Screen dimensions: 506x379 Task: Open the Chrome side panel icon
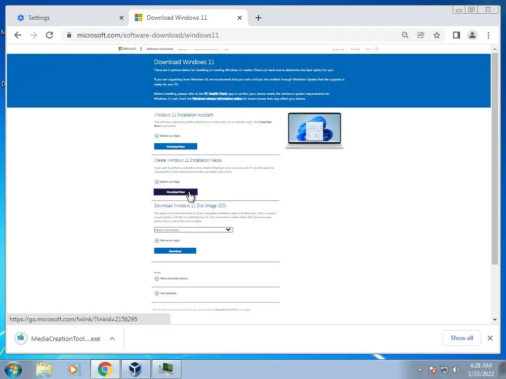point(456,35)
